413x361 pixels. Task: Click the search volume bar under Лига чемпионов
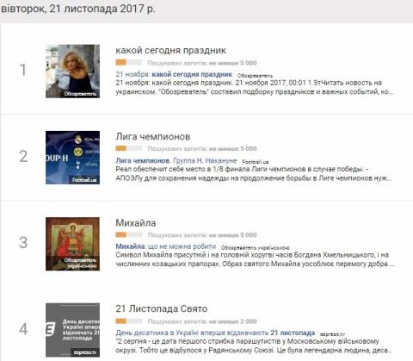(x=129, y=148)
